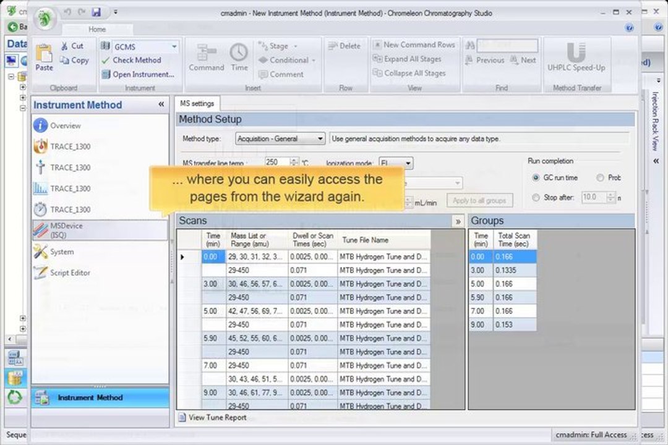The image size is (668, 445).
Task: Click MS transfer line temp field
Action: [x=277, y=163]
